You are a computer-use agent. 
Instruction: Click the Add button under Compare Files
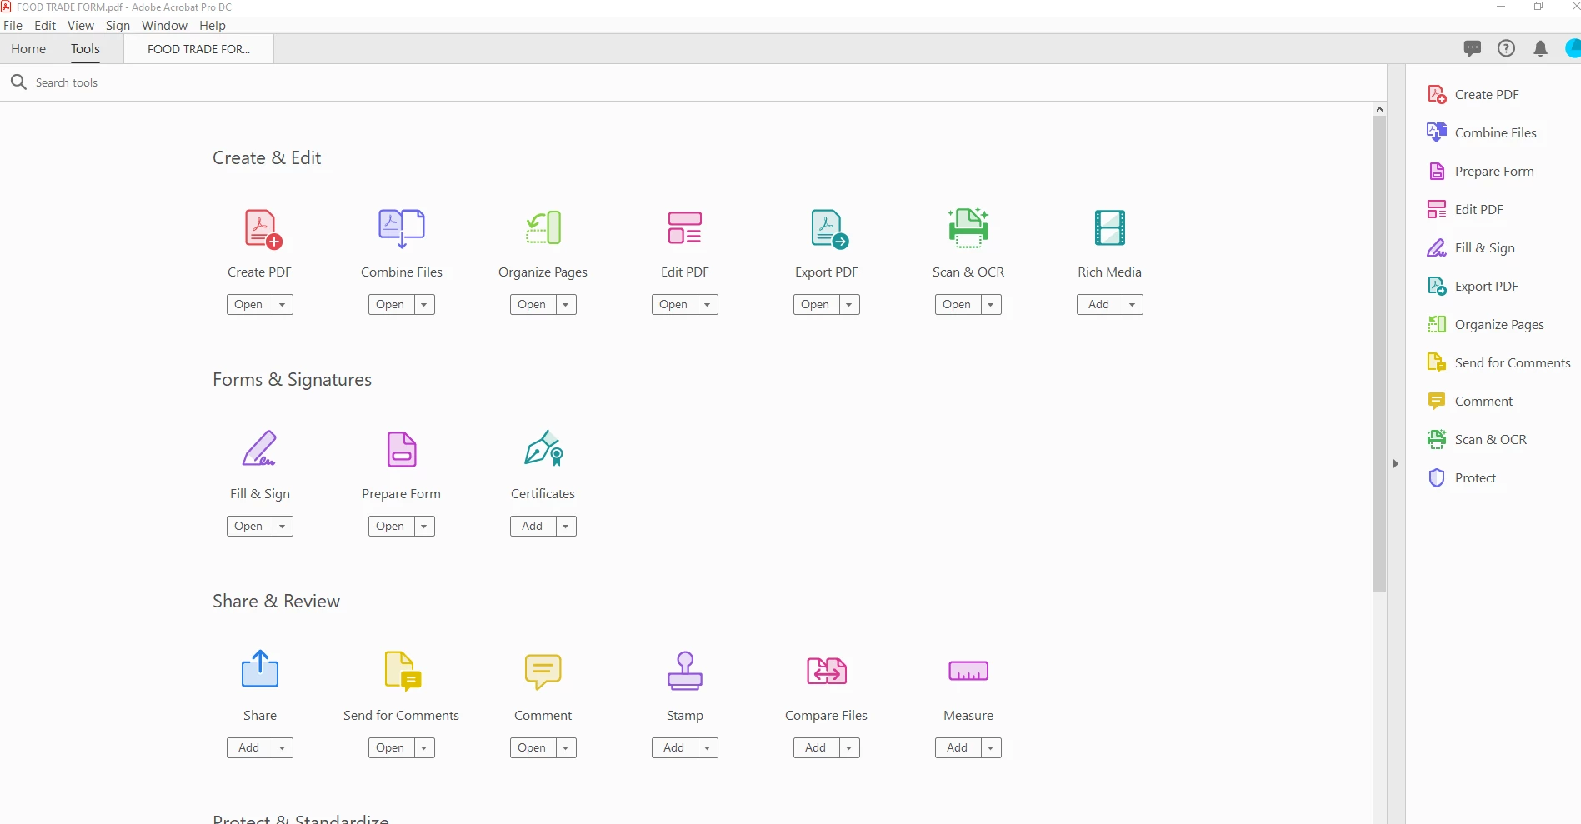pos(816,748)
